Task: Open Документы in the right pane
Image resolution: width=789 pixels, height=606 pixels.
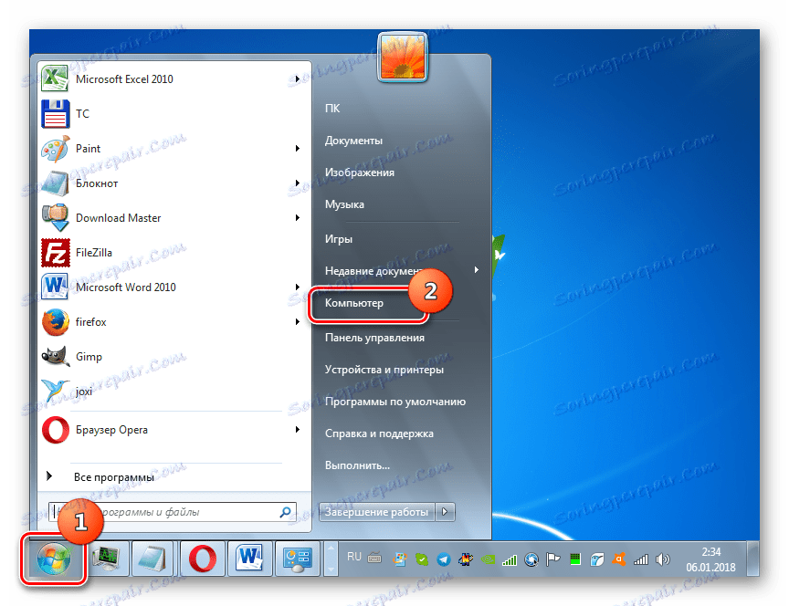Action: (353, 141)
